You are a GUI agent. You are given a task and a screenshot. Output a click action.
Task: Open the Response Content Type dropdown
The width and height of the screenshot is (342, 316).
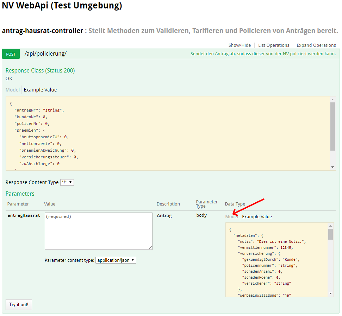67,182
